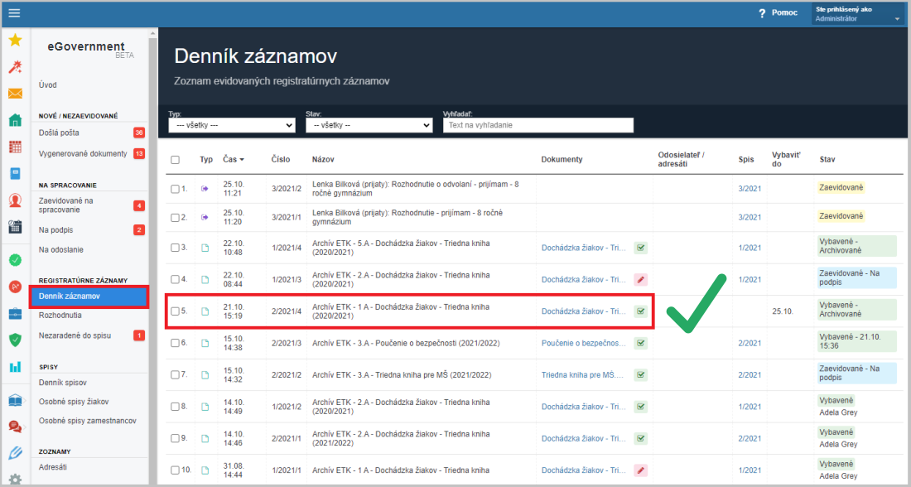911x487 pixels.
Task: Select the magic wand icon in the left rail
Action: tap(15, 66)
